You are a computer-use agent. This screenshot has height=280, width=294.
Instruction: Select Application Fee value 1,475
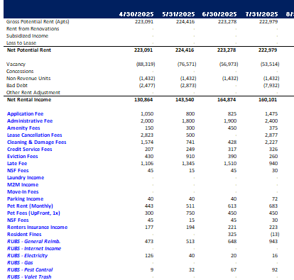point(271,114)
